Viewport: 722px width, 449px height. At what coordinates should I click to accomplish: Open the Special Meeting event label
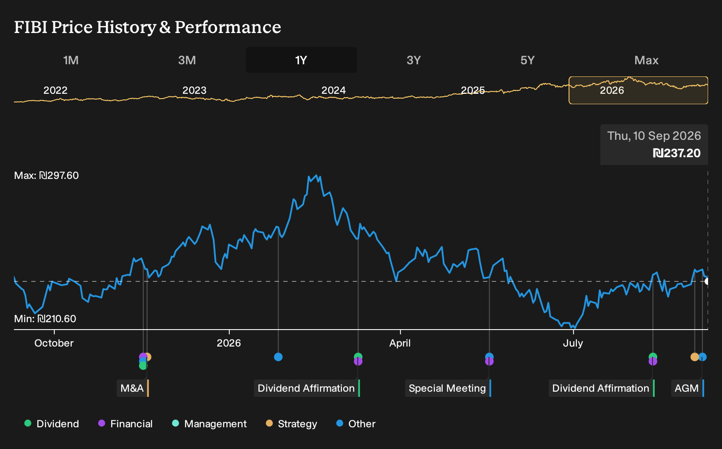pyautogui.click(x=448, y=388)
